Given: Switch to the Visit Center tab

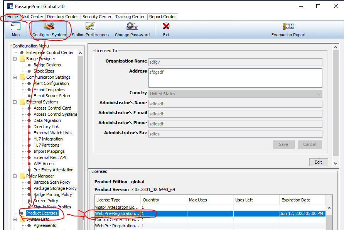Looking at the screenshot, I should [x=32, y=17].
